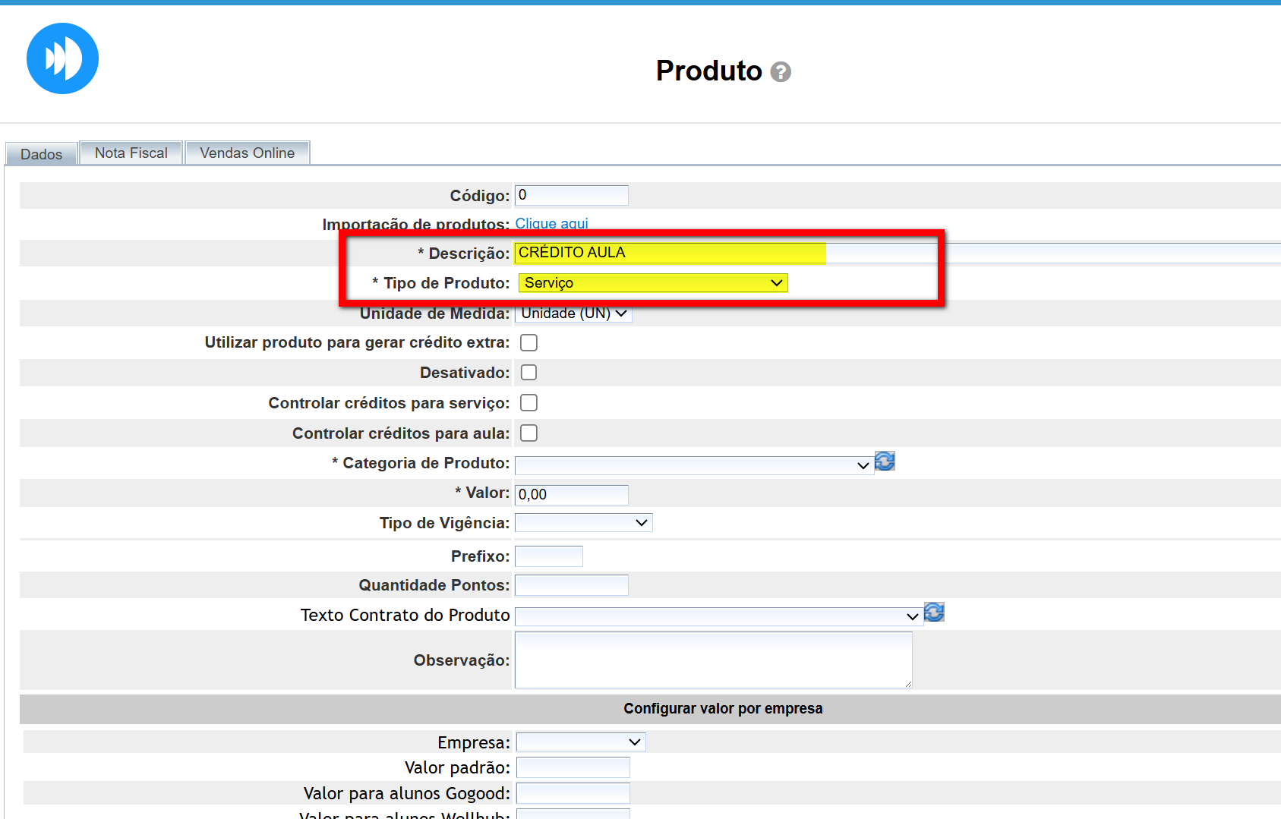Open the Tipo de Produto dropdown

652,283
